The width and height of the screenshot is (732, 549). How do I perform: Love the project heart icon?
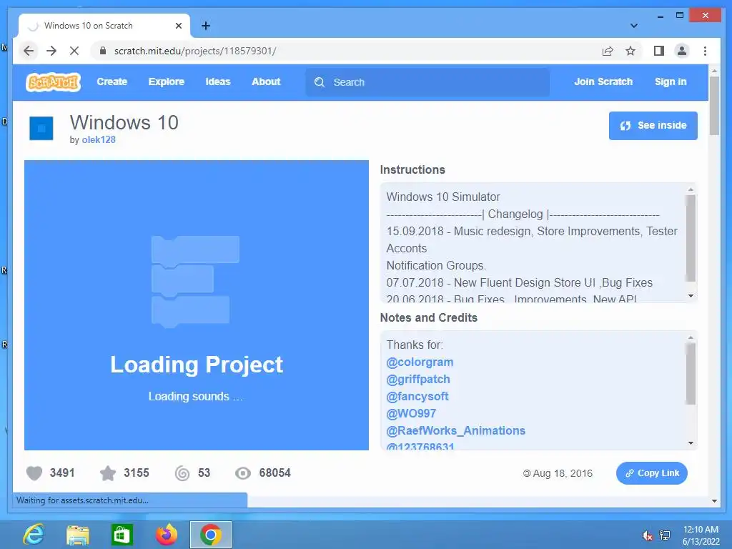(34, 473)
